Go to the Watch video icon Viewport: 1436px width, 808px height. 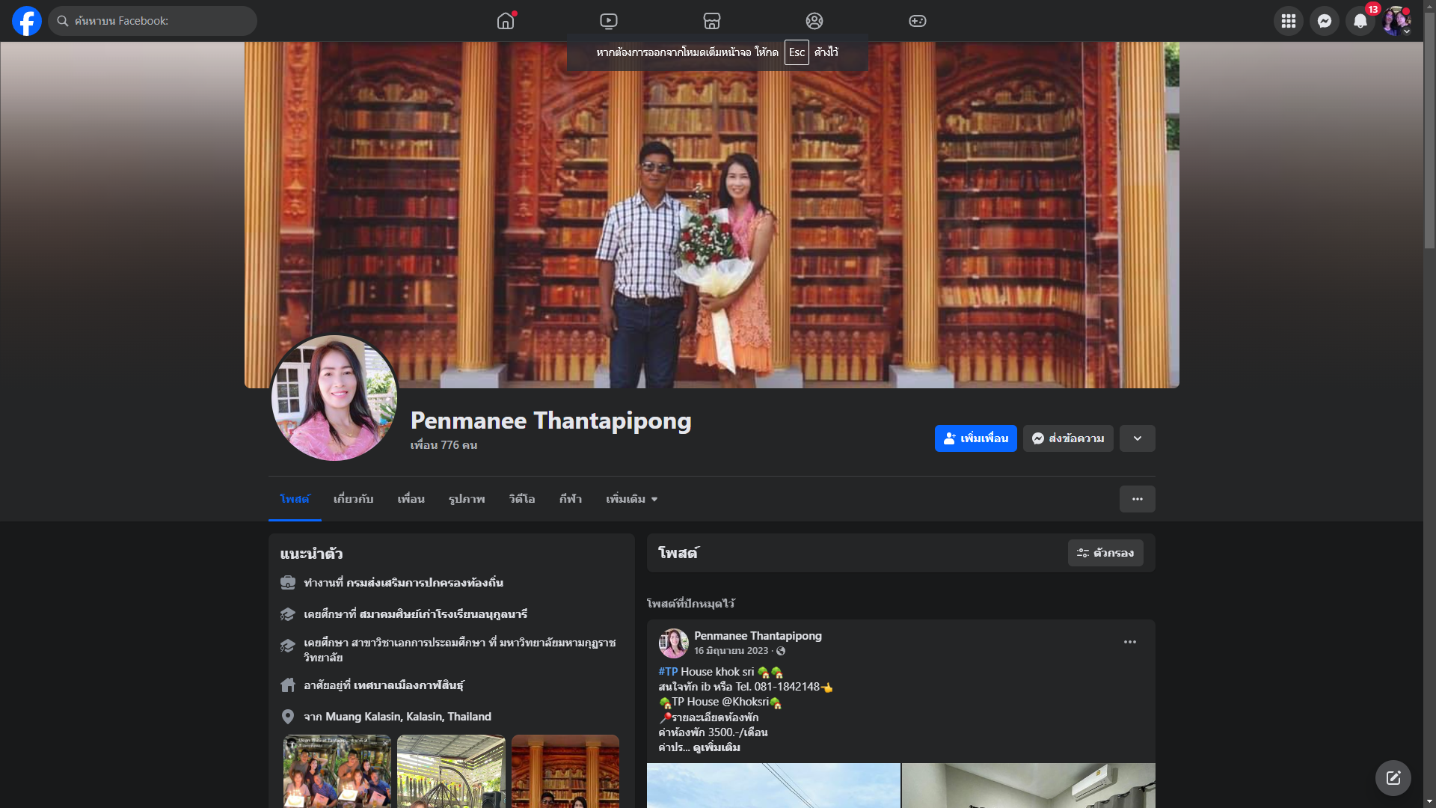[x=609, y=21]
